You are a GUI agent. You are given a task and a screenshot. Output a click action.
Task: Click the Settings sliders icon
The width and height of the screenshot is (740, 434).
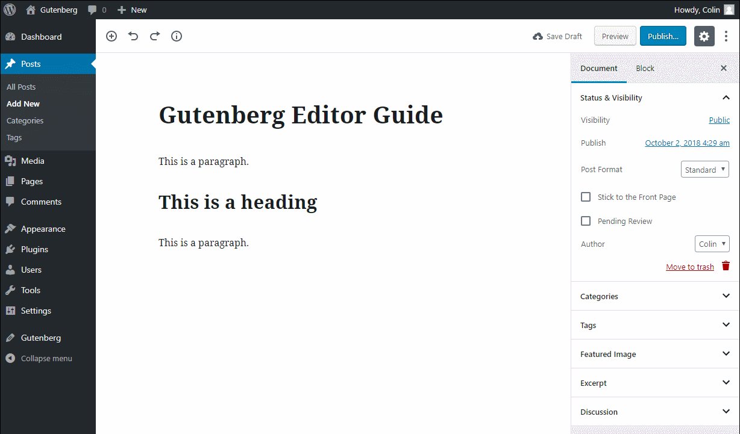[10, 311]
